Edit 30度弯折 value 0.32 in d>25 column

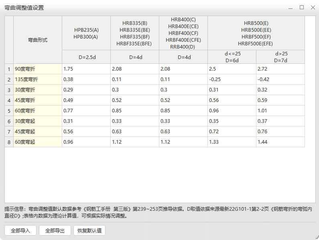click(x=280, y=90)
